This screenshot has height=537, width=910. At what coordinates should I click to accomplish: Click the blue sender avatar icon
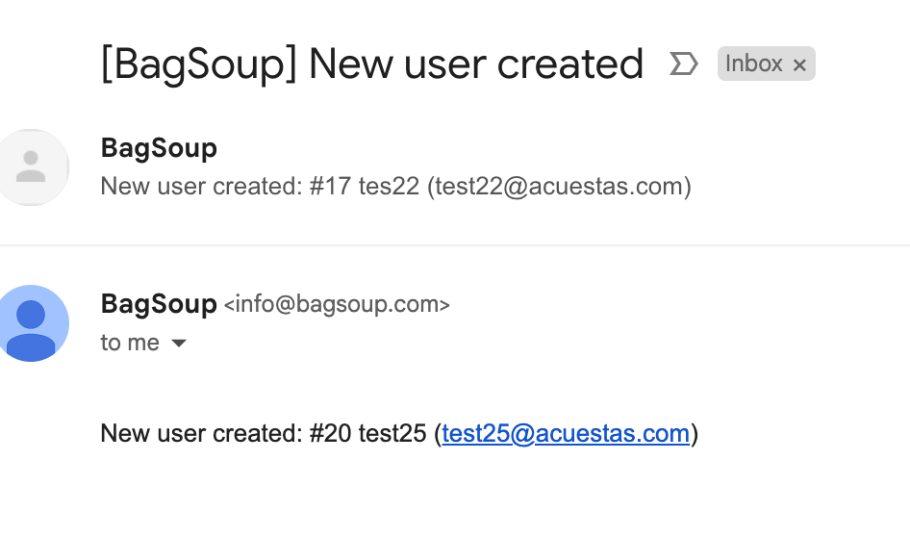point(32,323)
